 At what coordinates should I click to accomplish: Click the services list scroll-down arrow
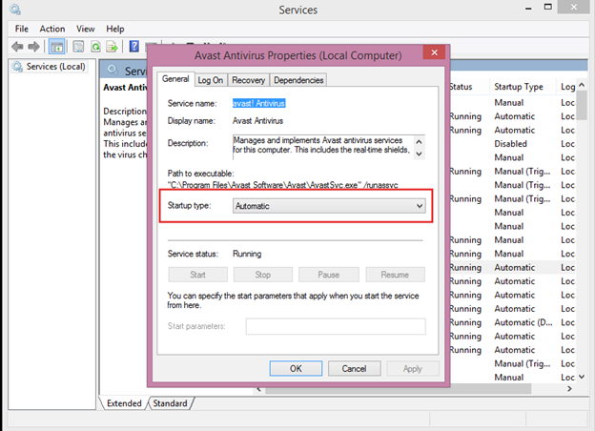point(582,377)
